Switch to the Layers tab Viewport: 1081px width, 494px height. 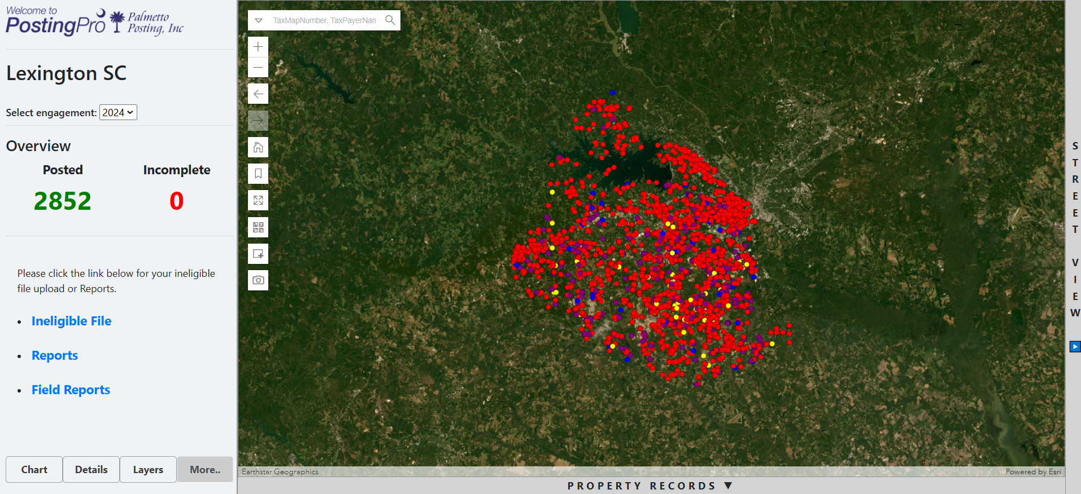click(148, 469)
